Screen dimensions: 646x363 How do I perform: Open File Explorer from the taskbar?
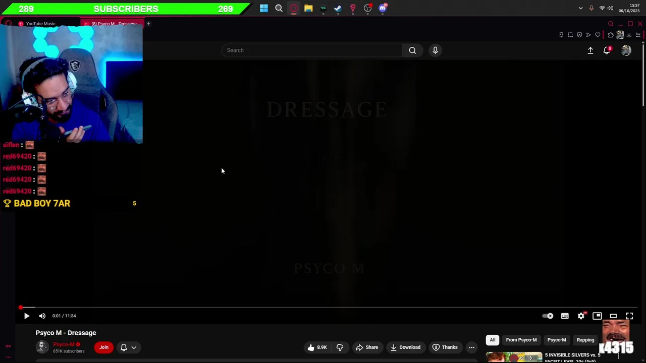pyautogui.click(x=308, y=8)
